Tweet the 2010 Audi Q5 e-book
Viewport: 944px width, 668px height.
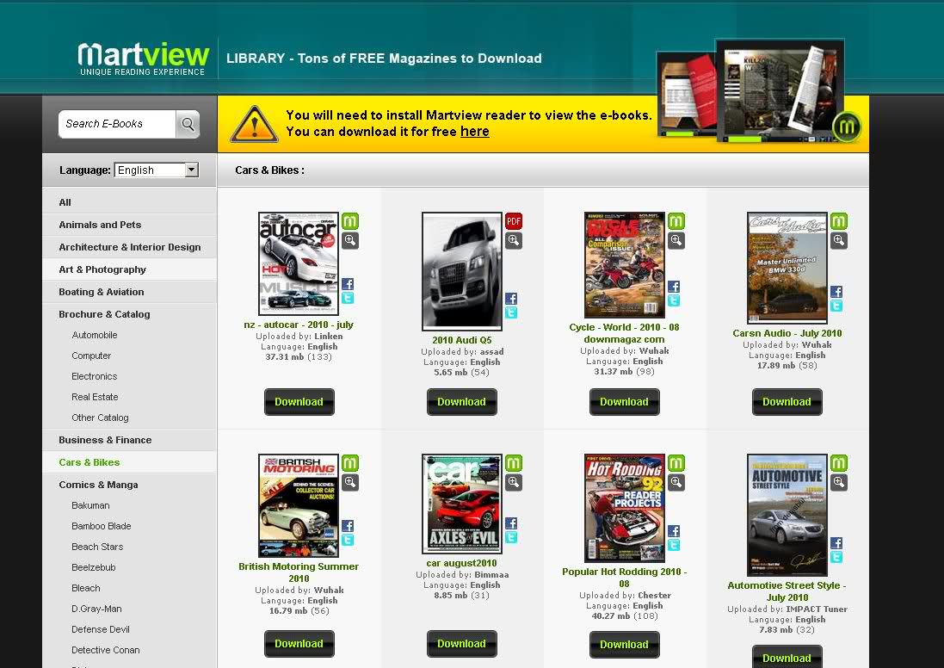(511, 312)
